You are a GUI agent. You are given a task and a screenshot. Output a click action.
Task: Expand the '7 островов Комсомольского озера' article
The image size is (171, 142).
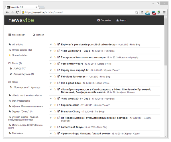[51, 57]
